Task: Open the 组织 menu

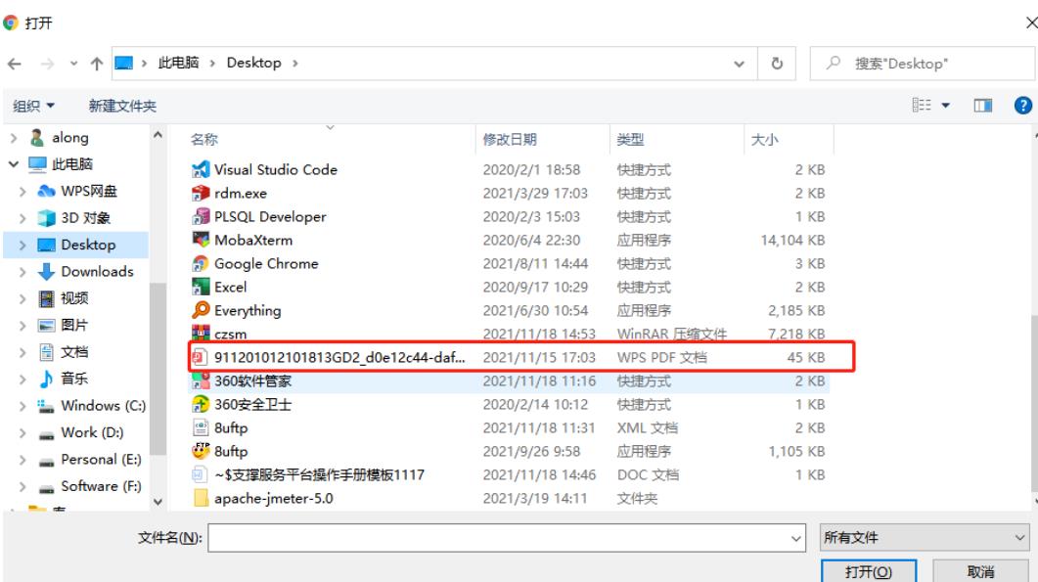Action: pyautogui.click(x=34, y=106)
